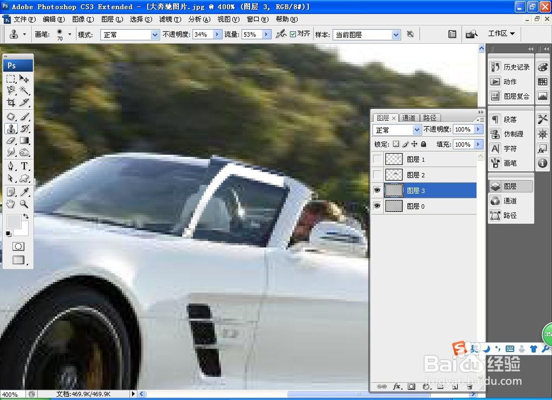This screenshot has height=400, width=552.
Task: Select the Slice tool
Action: point(24,103)
